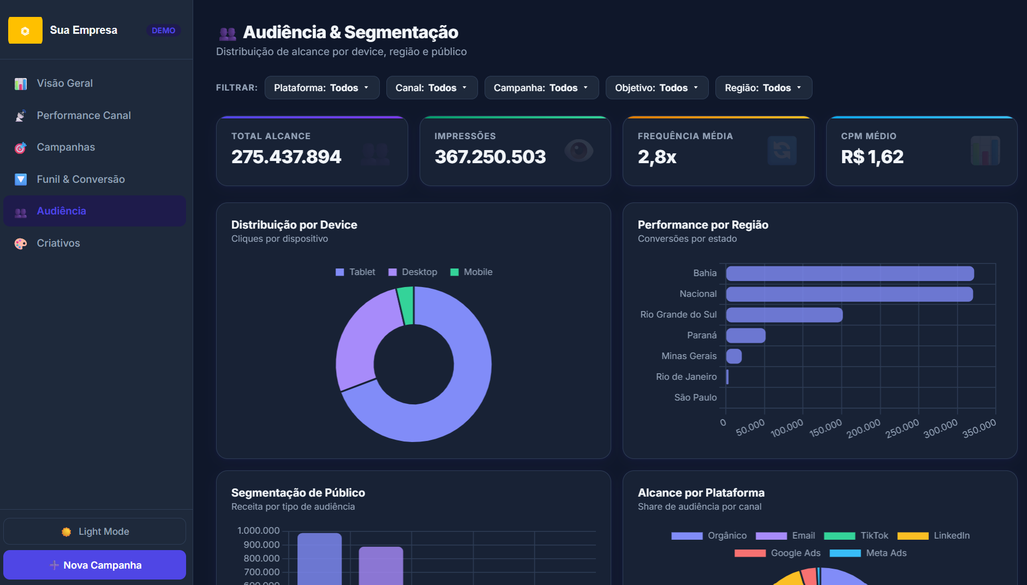Click the purple second bar in Segmentação chart

[381, 565]
